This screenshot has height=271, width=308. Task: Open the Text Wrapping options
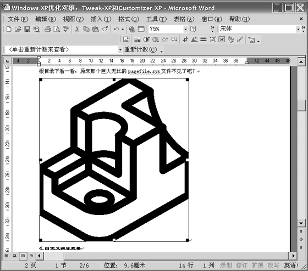pos(222,39)
